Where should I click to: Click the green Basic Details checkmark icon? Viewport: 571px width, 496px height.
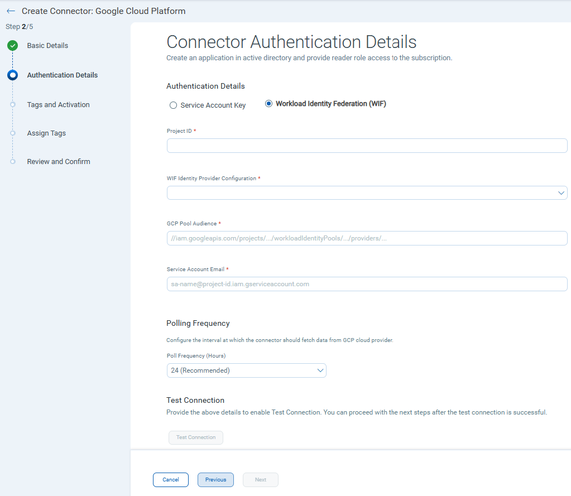[12, 46]
